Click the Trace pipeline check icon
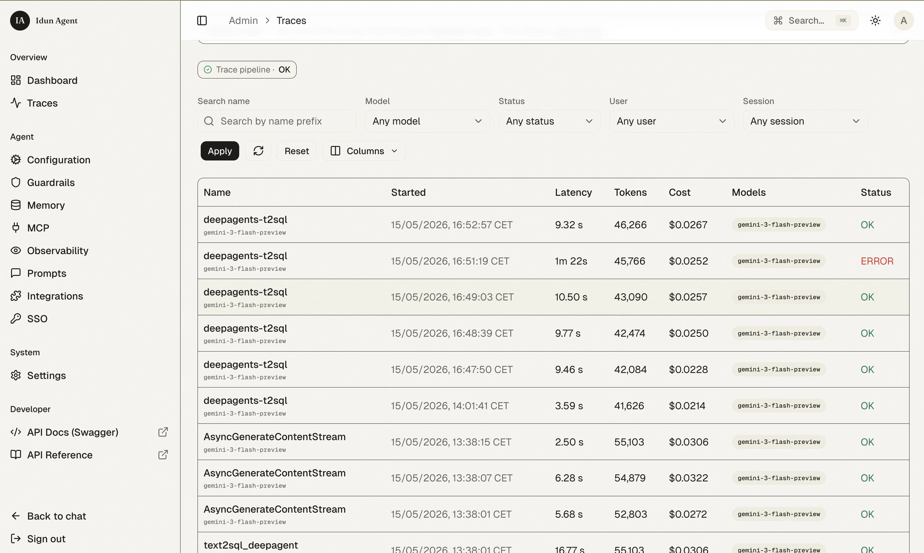 click(x=208, y=70)
